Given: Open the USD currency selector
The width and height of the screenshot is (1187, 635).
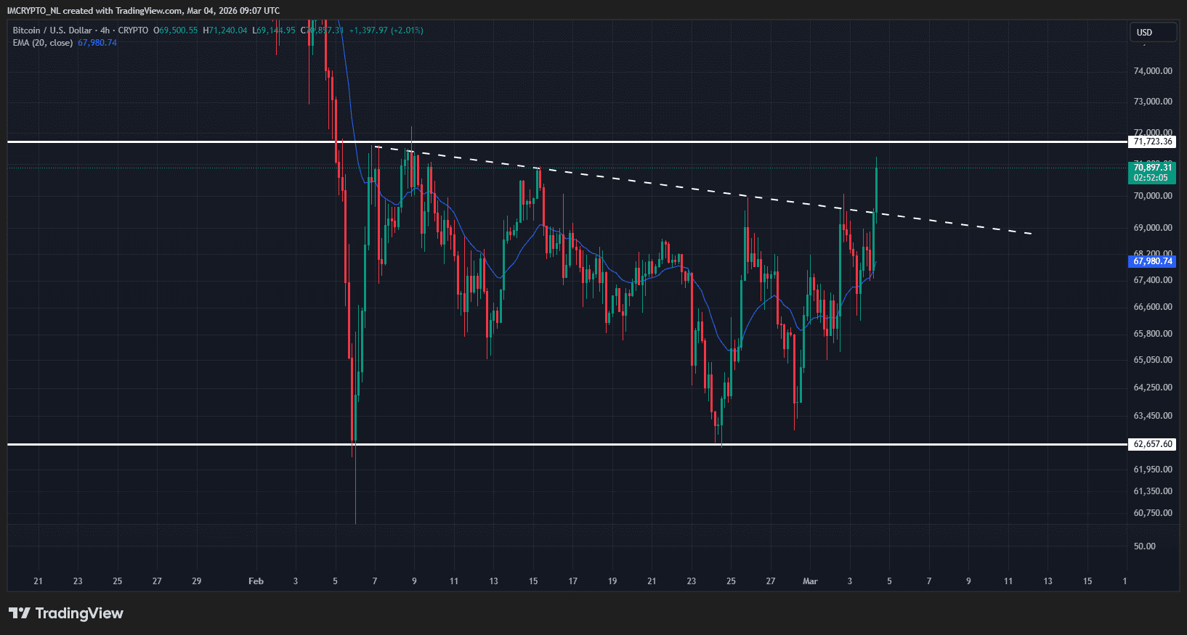Looking at the screenshot, I should (1152, 33).
